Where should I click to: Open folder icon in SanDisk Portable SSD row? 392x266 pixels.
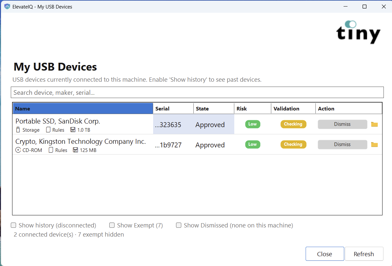(x=374, y=124)
